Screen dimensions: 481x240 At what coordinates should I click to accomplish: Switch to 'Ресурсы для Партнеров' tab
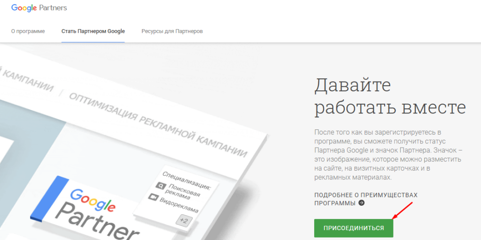172,31
